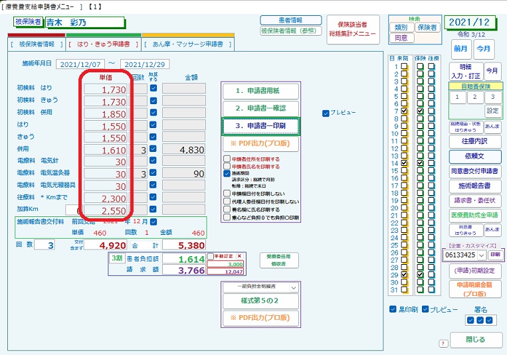507x355 pixels.
Task: Select 自賠責保険 button 3
Action: 493,97
